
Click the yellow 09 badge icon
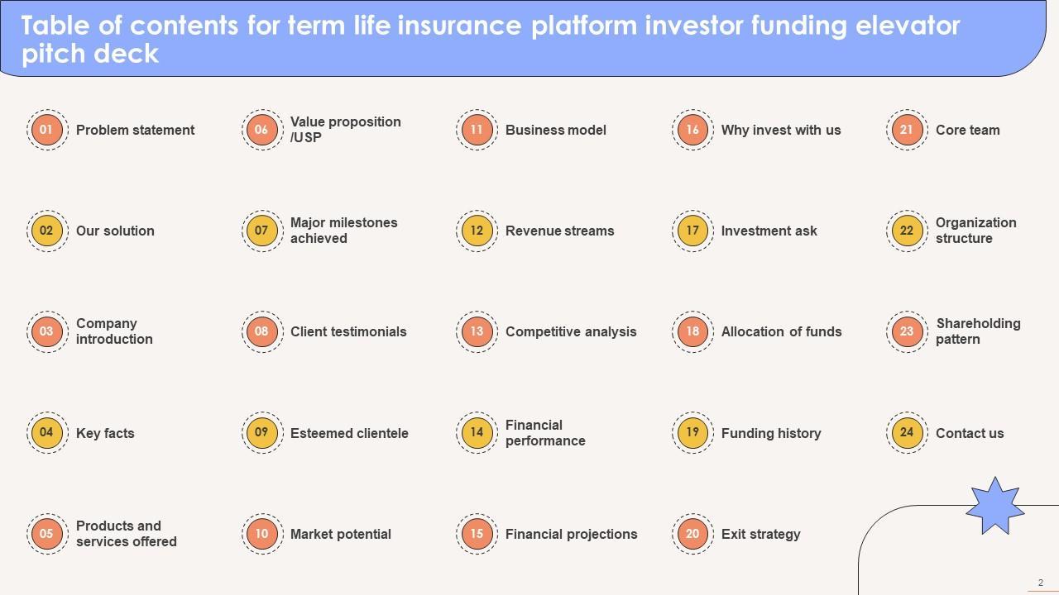coord(261,433)
